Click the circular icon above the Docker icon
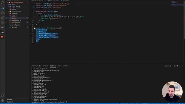185x104 pixels. click(x=3, y=23)
